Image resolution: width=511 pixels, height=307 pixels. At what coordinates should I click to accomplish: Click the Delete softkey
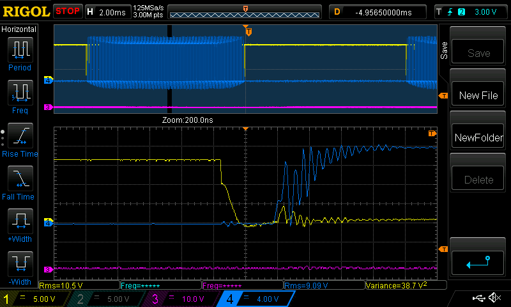click(x=478, y=180)
